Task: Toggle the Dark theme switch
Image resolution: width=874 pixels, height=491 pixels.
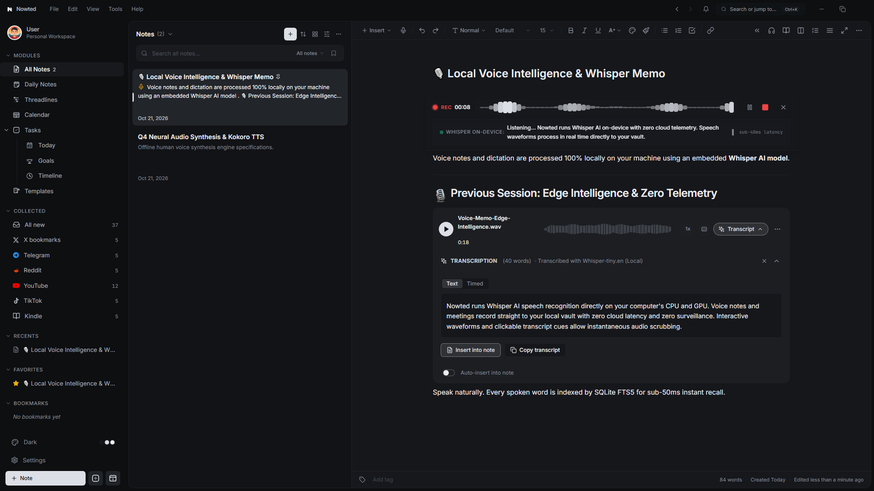Action: point(108,442)
